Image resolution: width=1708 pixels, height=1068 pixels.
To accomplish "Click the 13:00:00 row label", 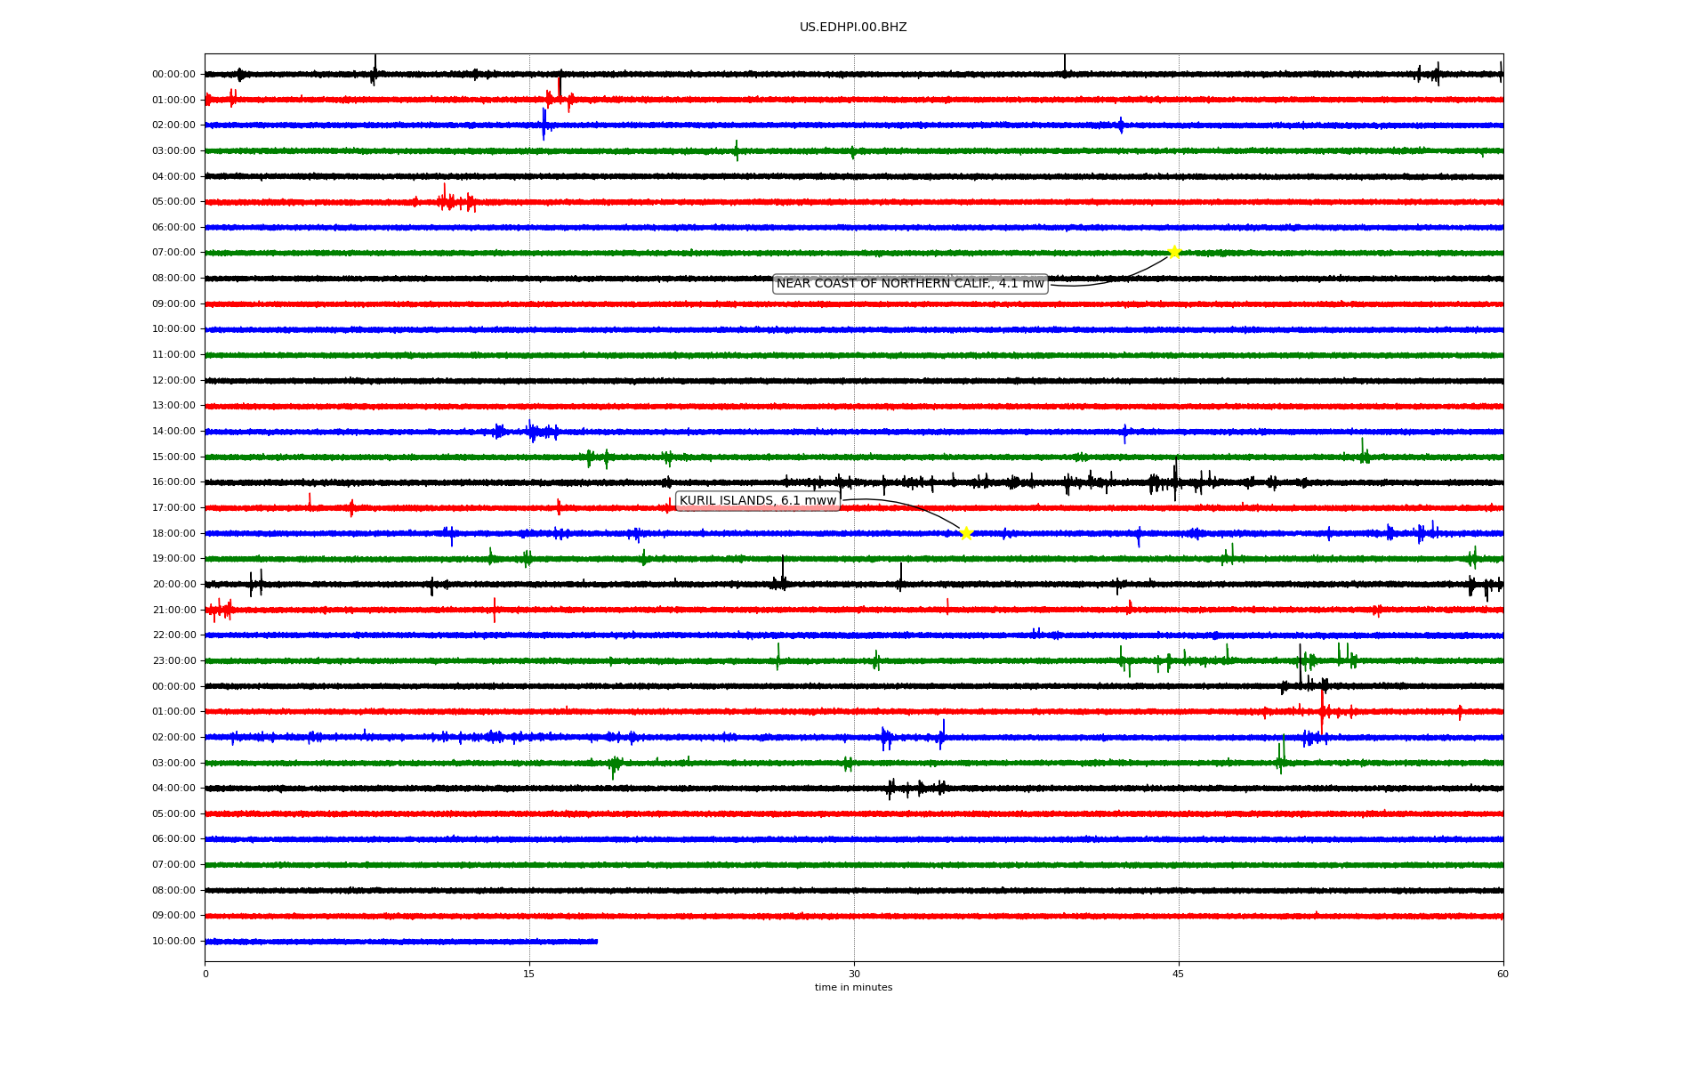I will pyautogui.click(x=173, y=406).
